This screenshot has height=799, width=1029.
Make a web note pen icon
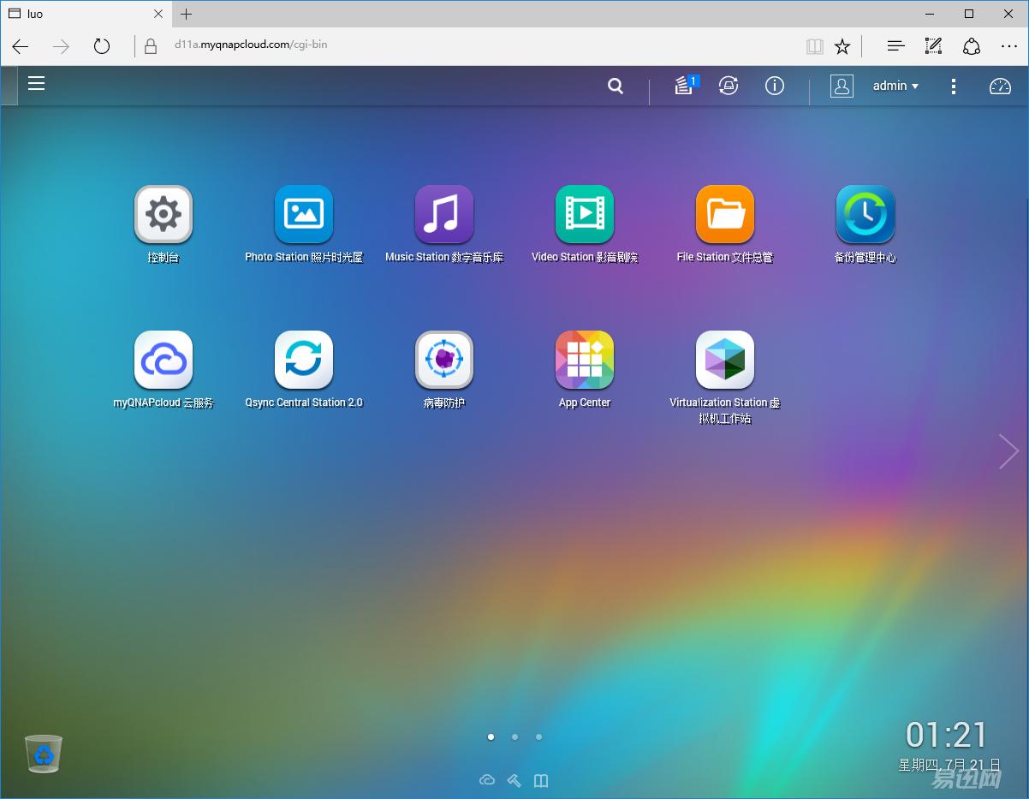click(x=934, y=46)
